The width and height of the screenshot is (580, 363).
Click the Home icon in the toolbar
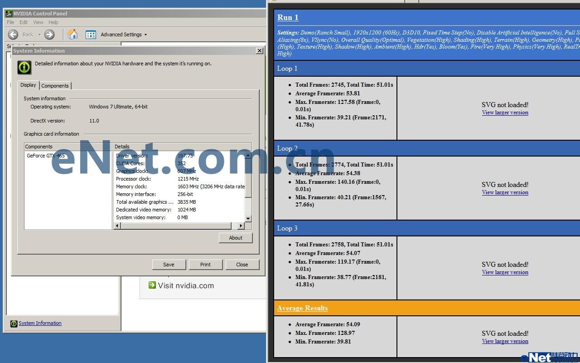pos(72,34)
